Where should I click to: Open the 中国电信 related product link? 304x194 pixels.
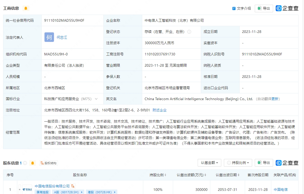click(x=280, y=190)
